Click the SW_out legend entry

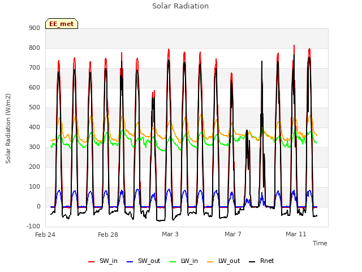[x=143, y=261]
